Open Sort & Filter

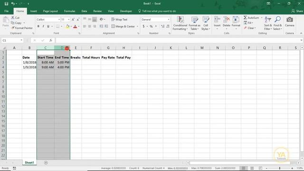click(x=268, y=23)
